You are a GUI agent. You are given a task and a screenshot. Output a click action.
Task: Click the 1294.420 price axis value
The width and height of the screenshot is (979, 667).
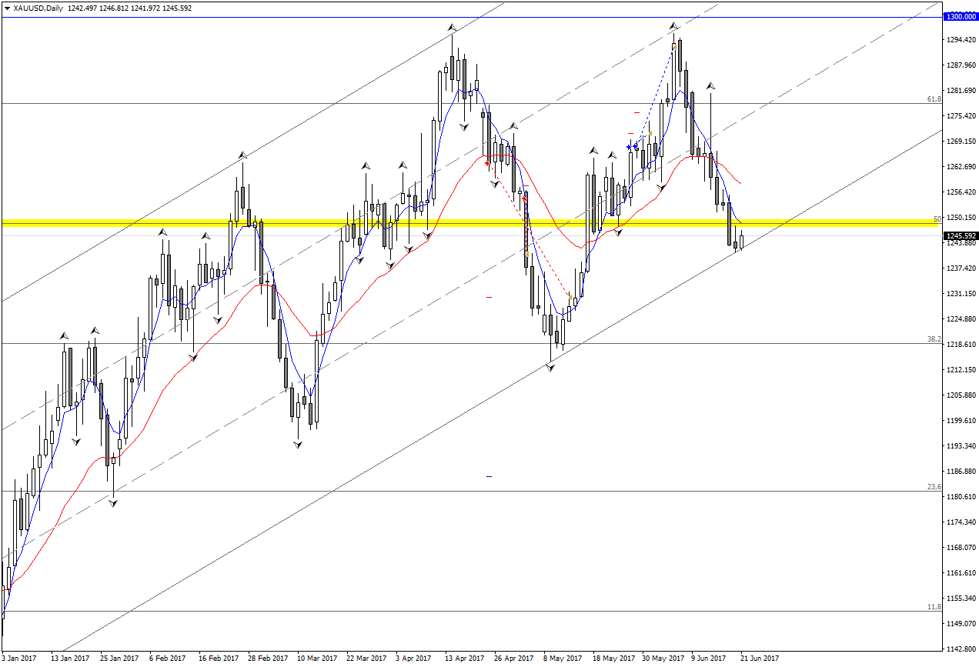(x=961, y=39)
